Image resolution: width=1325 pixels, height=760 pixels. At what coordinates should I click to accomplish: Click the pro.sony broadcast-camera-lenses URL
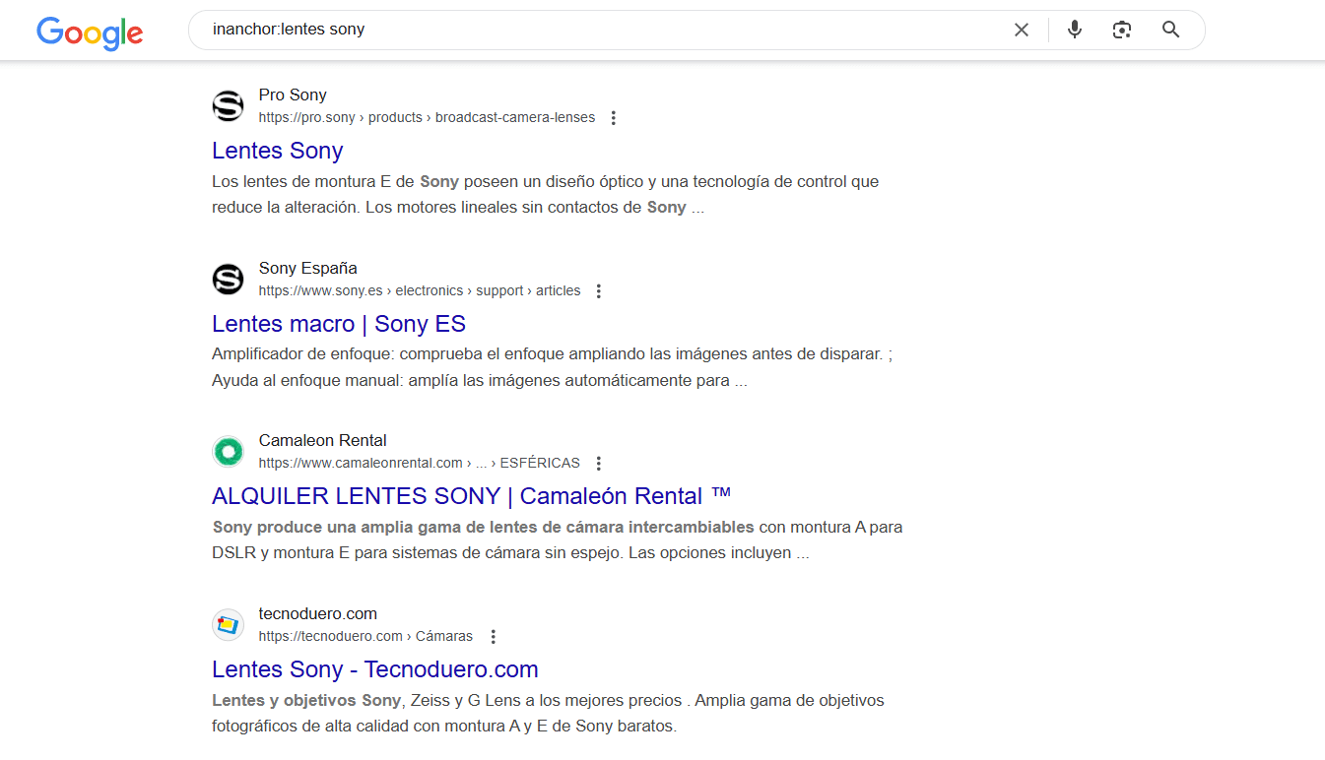coord(427,118)
